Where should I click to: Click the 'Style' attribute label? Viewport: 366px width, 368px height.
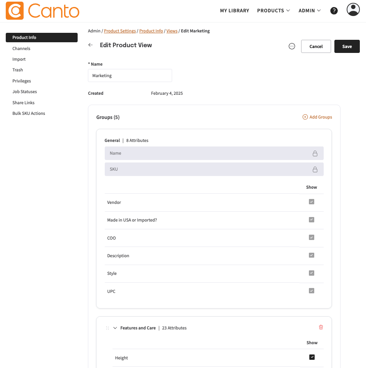112,273
